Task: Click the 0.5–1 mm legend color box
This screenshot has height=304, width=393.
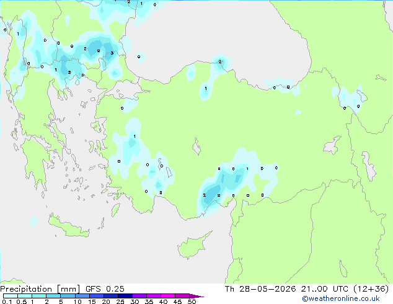Action: 25,296
